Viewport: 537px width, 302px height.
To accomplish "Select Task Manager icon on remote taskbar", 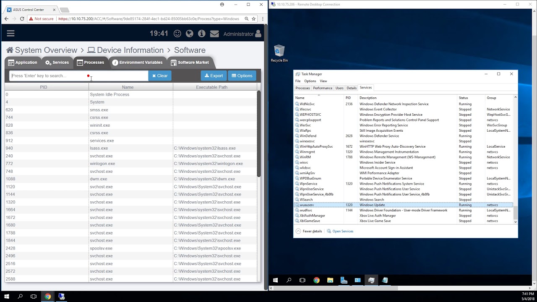I will tap(371, 280).
